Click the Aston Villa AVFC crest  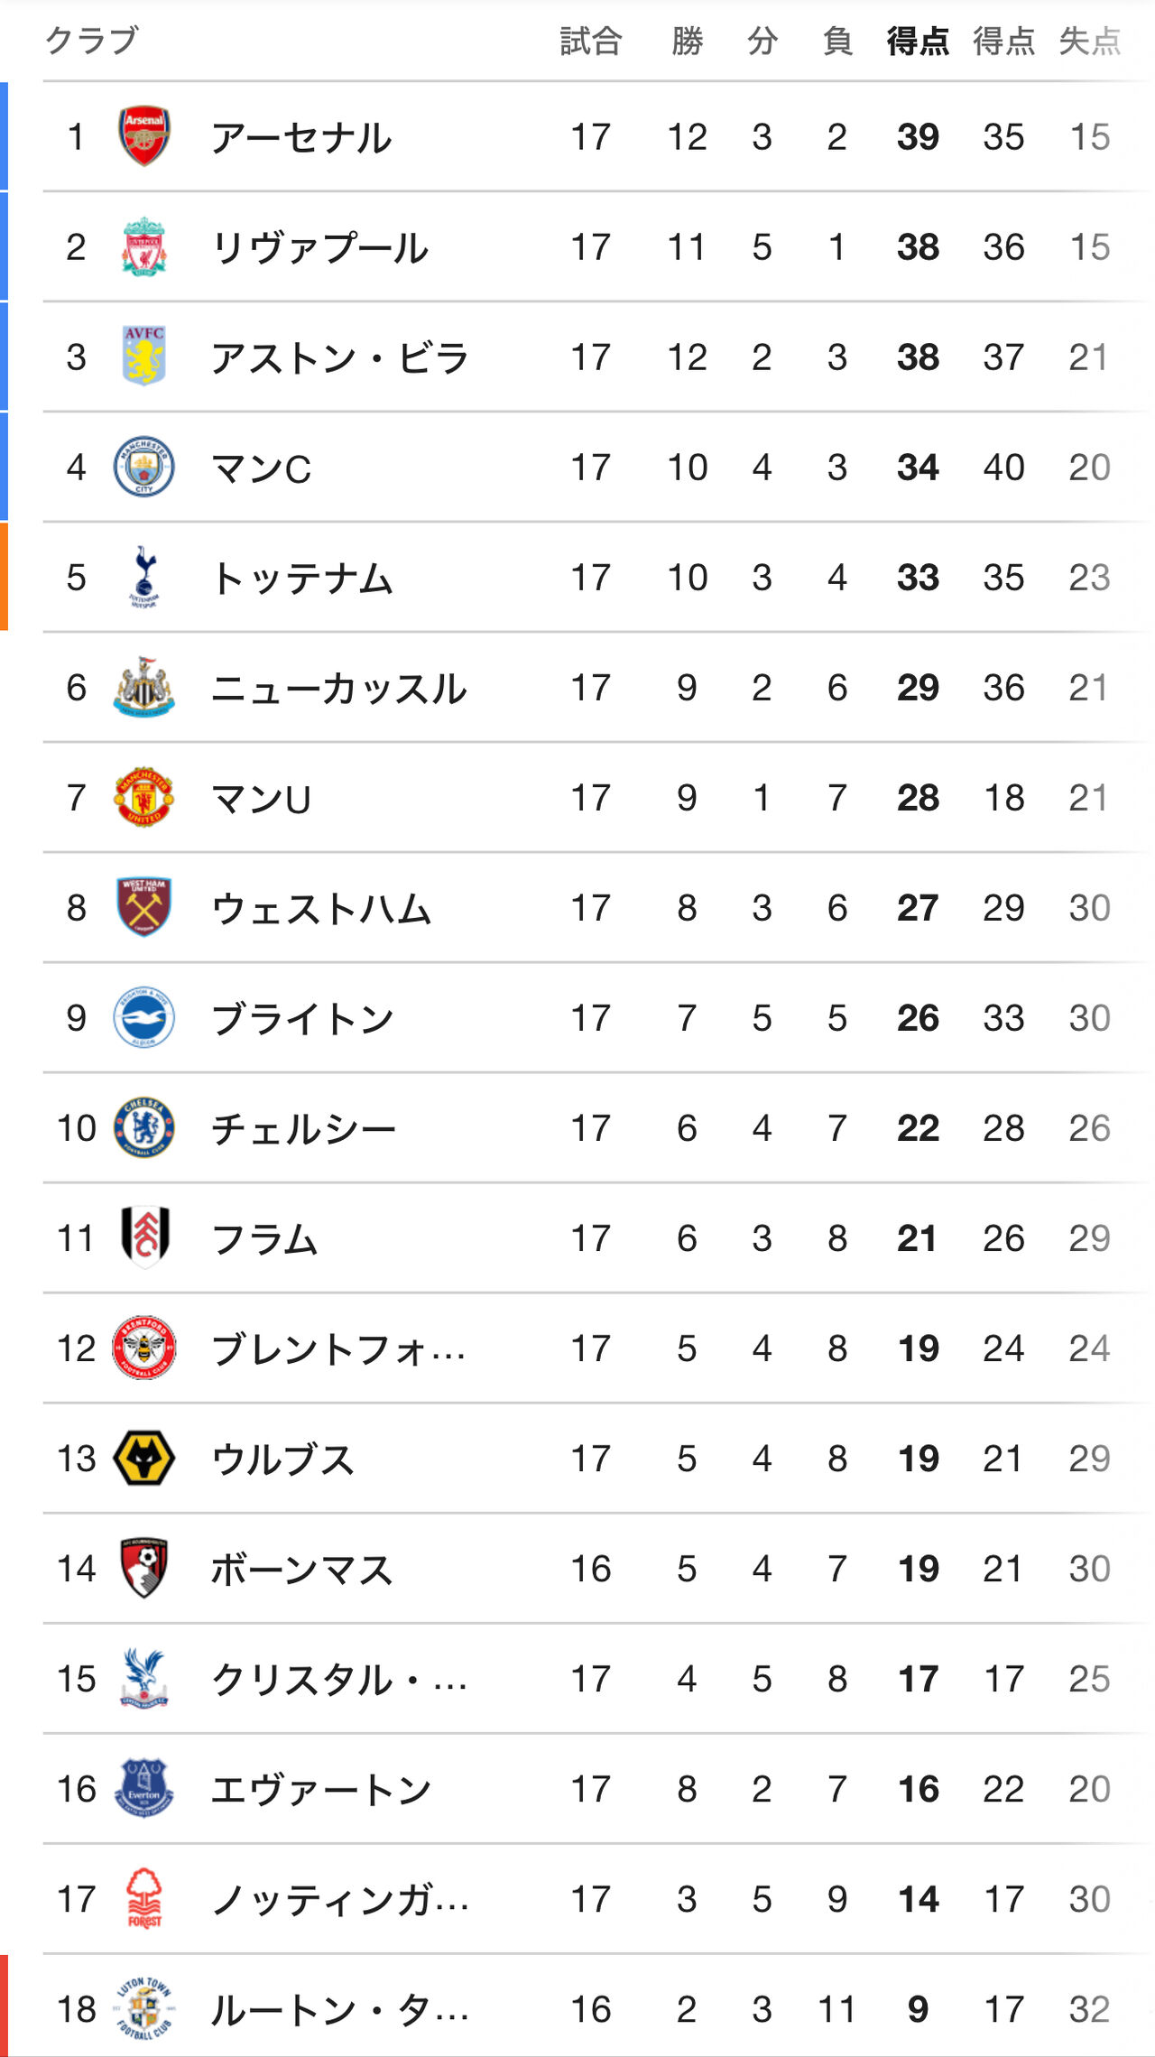pos(144,357)
